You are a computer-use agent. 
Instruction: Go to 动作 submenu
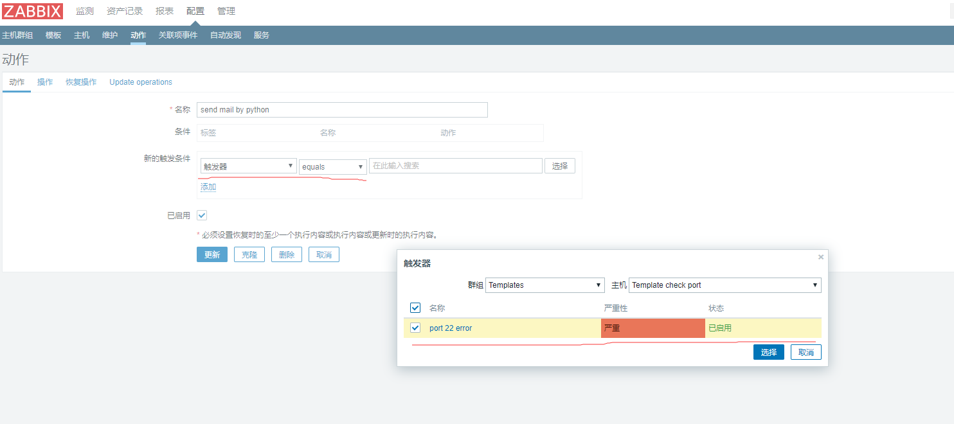click(x=138, y=35)
